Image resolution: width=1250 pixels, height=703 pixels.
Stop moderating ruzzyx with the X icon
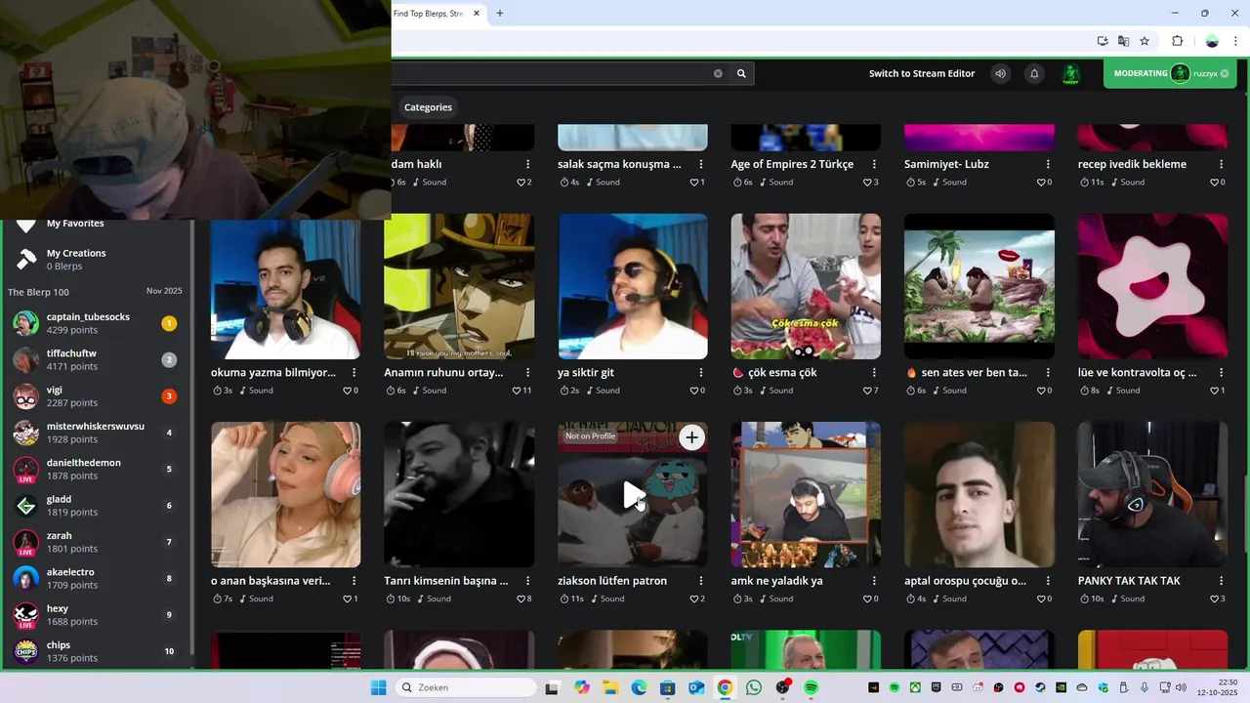click(1225, 73)
